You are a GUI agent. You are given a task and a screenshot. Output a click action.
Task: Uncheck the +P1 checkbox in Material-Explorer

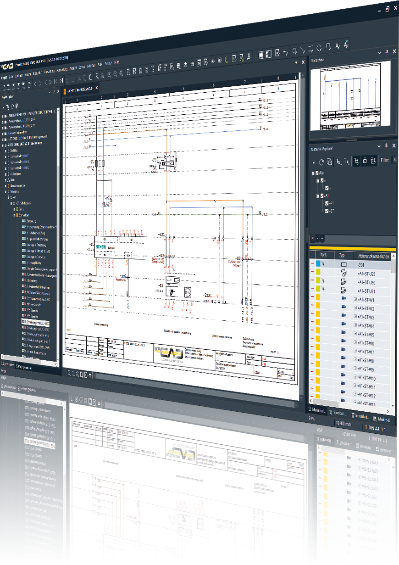coord(327,203)
